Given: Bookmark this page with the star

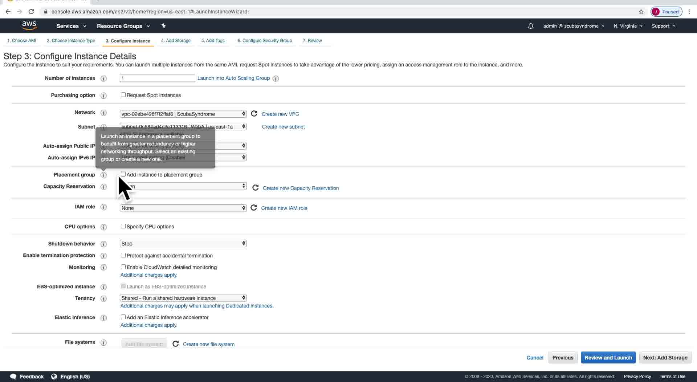Looking at the screenshot, I should point(641,12).
